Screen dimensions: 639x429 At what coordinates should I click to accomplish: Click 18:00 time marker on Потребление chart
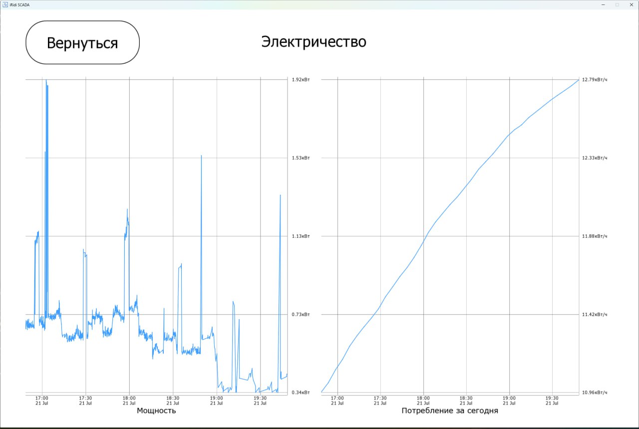click(x=423, y=401)
